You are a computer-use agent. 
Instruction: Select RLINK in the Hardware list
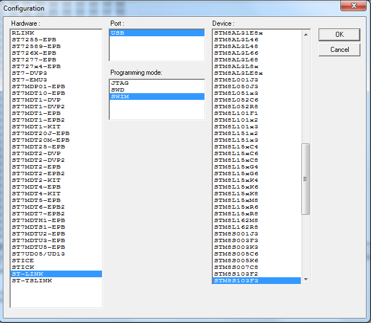(x=56, y=33)
